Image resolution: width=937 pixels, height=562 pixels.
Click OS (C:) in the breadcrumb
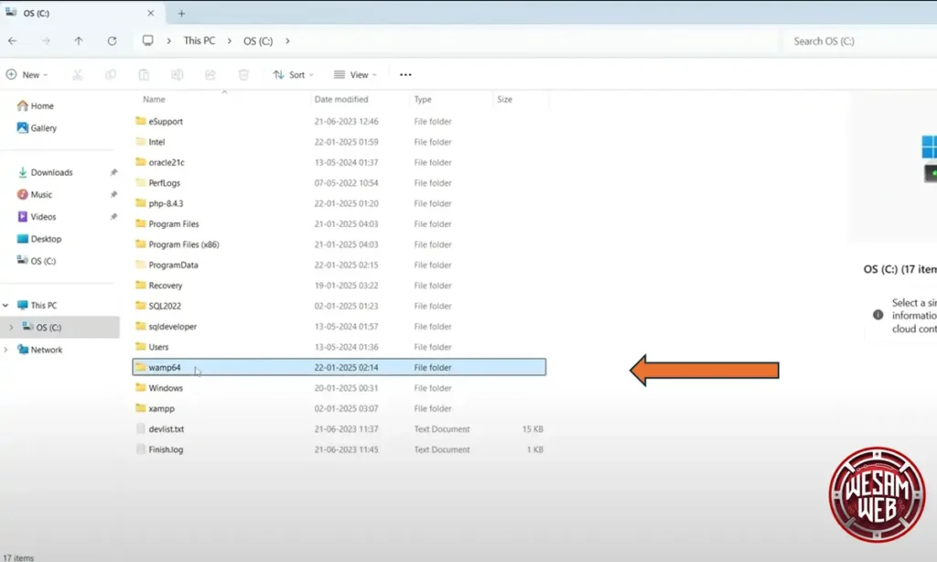click(x=257, y=40)
